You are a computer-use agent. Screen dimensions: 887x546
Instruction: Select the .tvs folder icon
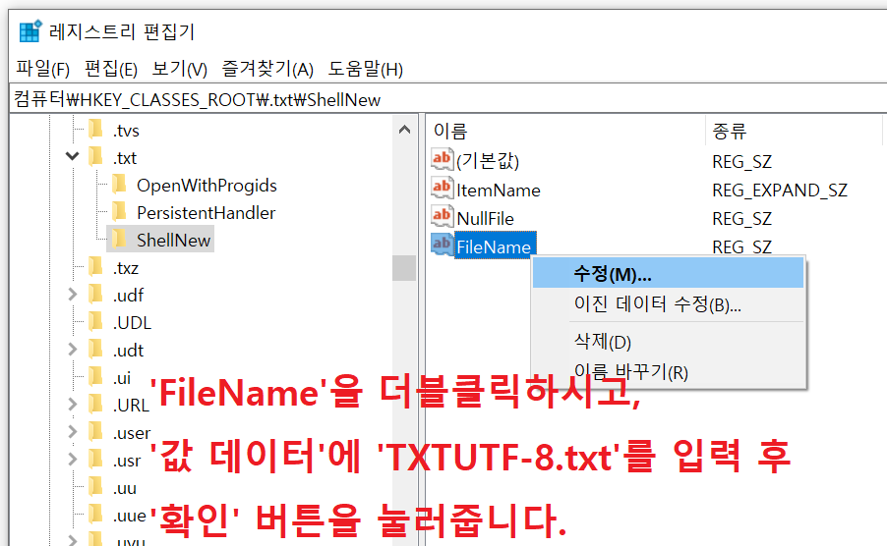pos(96,129)
